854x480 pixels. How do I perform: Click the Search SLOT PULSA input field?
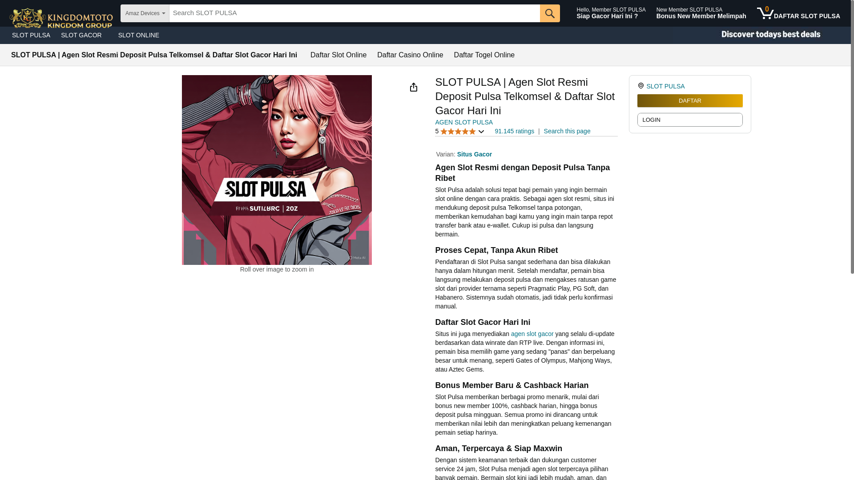coord(354,13)
